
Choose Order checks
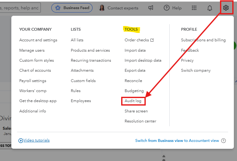137,40
